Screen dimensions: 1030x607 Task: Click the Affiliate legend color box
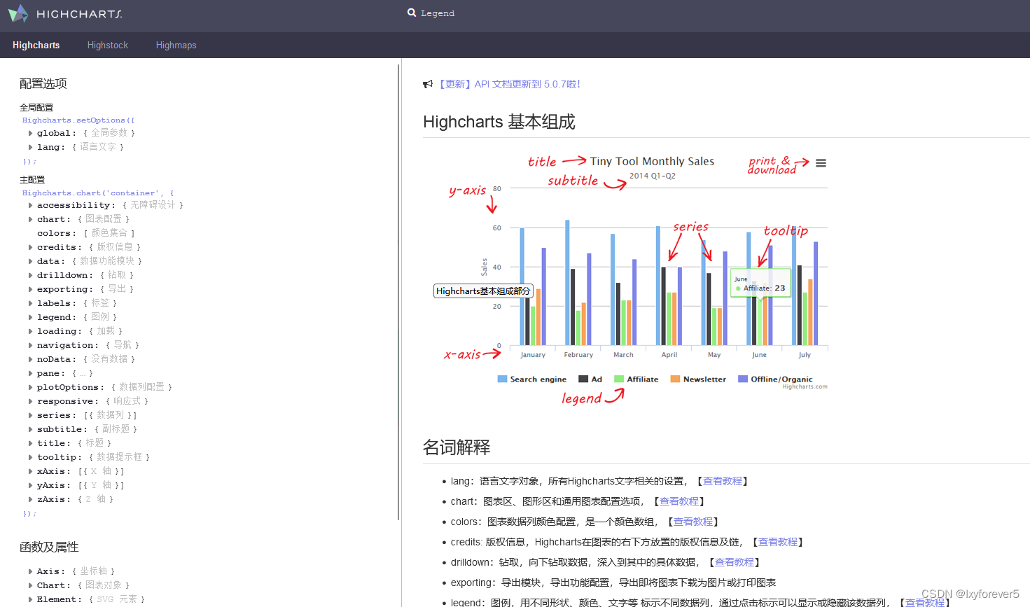pyautogui.click(x=619, y=379)
